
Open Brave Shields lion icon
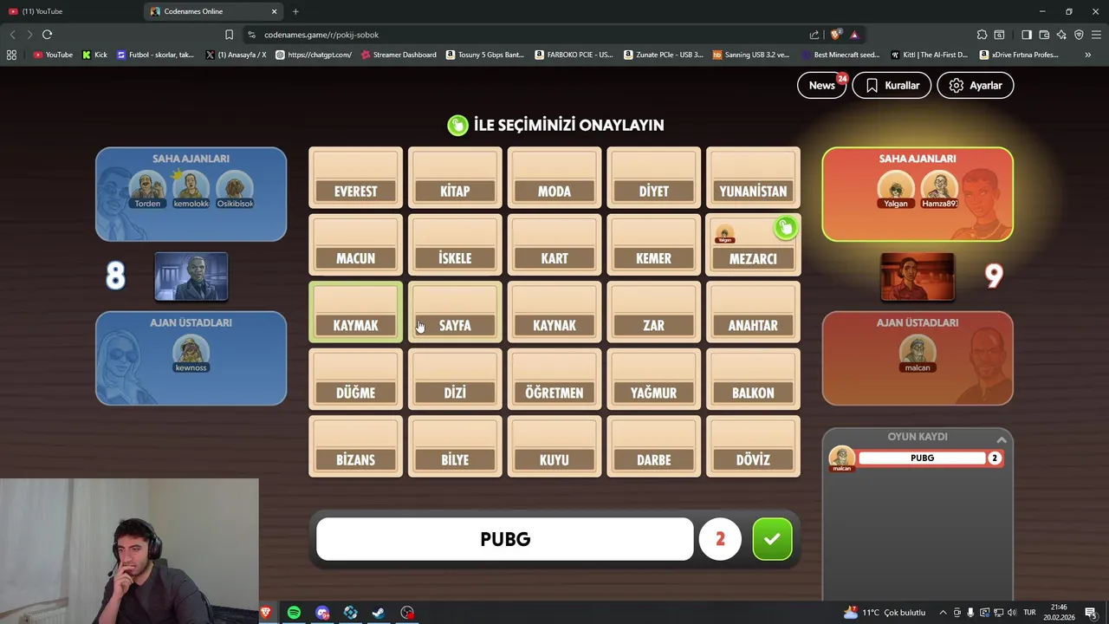click(x=835, y=35)
